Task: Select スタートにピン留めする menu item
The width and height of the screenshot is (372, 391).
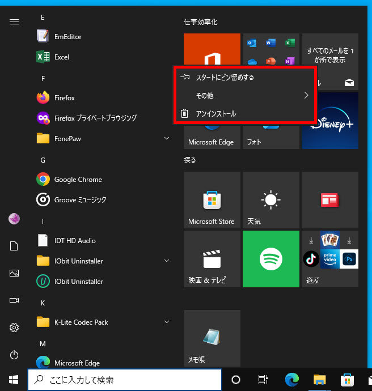Action: point(225,77)
